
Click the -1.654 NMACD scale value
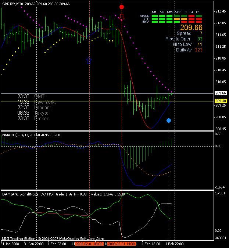pos(220,187)
